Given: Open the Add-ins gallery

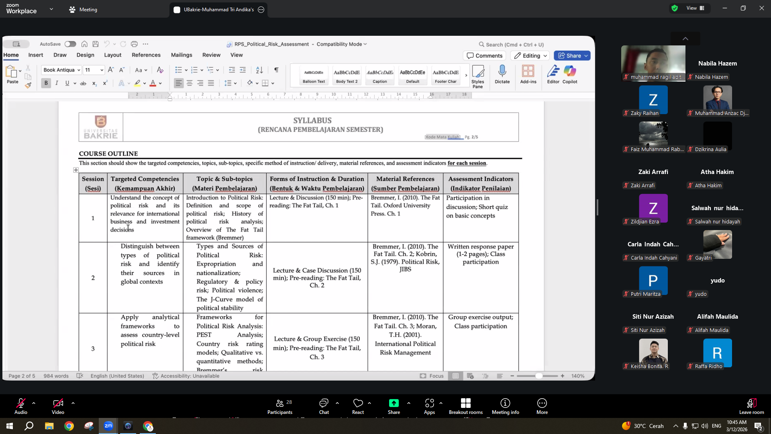Looking at the screenshot, I should [528, 74].
